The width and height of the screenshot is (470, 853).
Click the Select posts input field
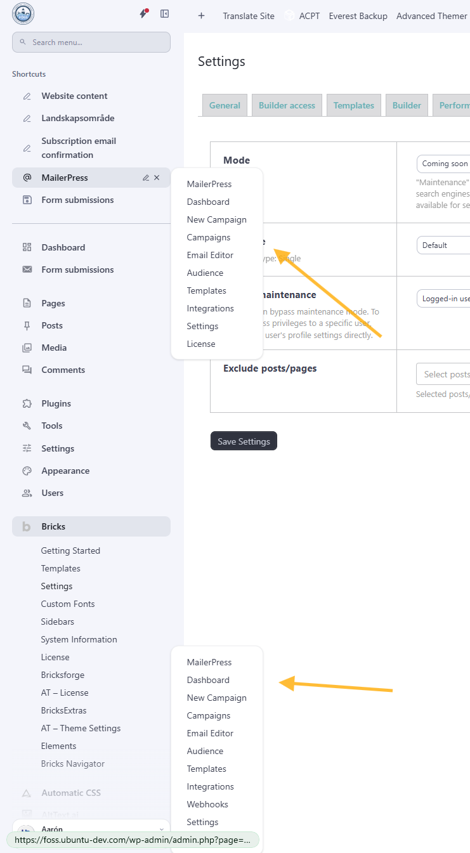pyautogui.click(x=443, y=374)
